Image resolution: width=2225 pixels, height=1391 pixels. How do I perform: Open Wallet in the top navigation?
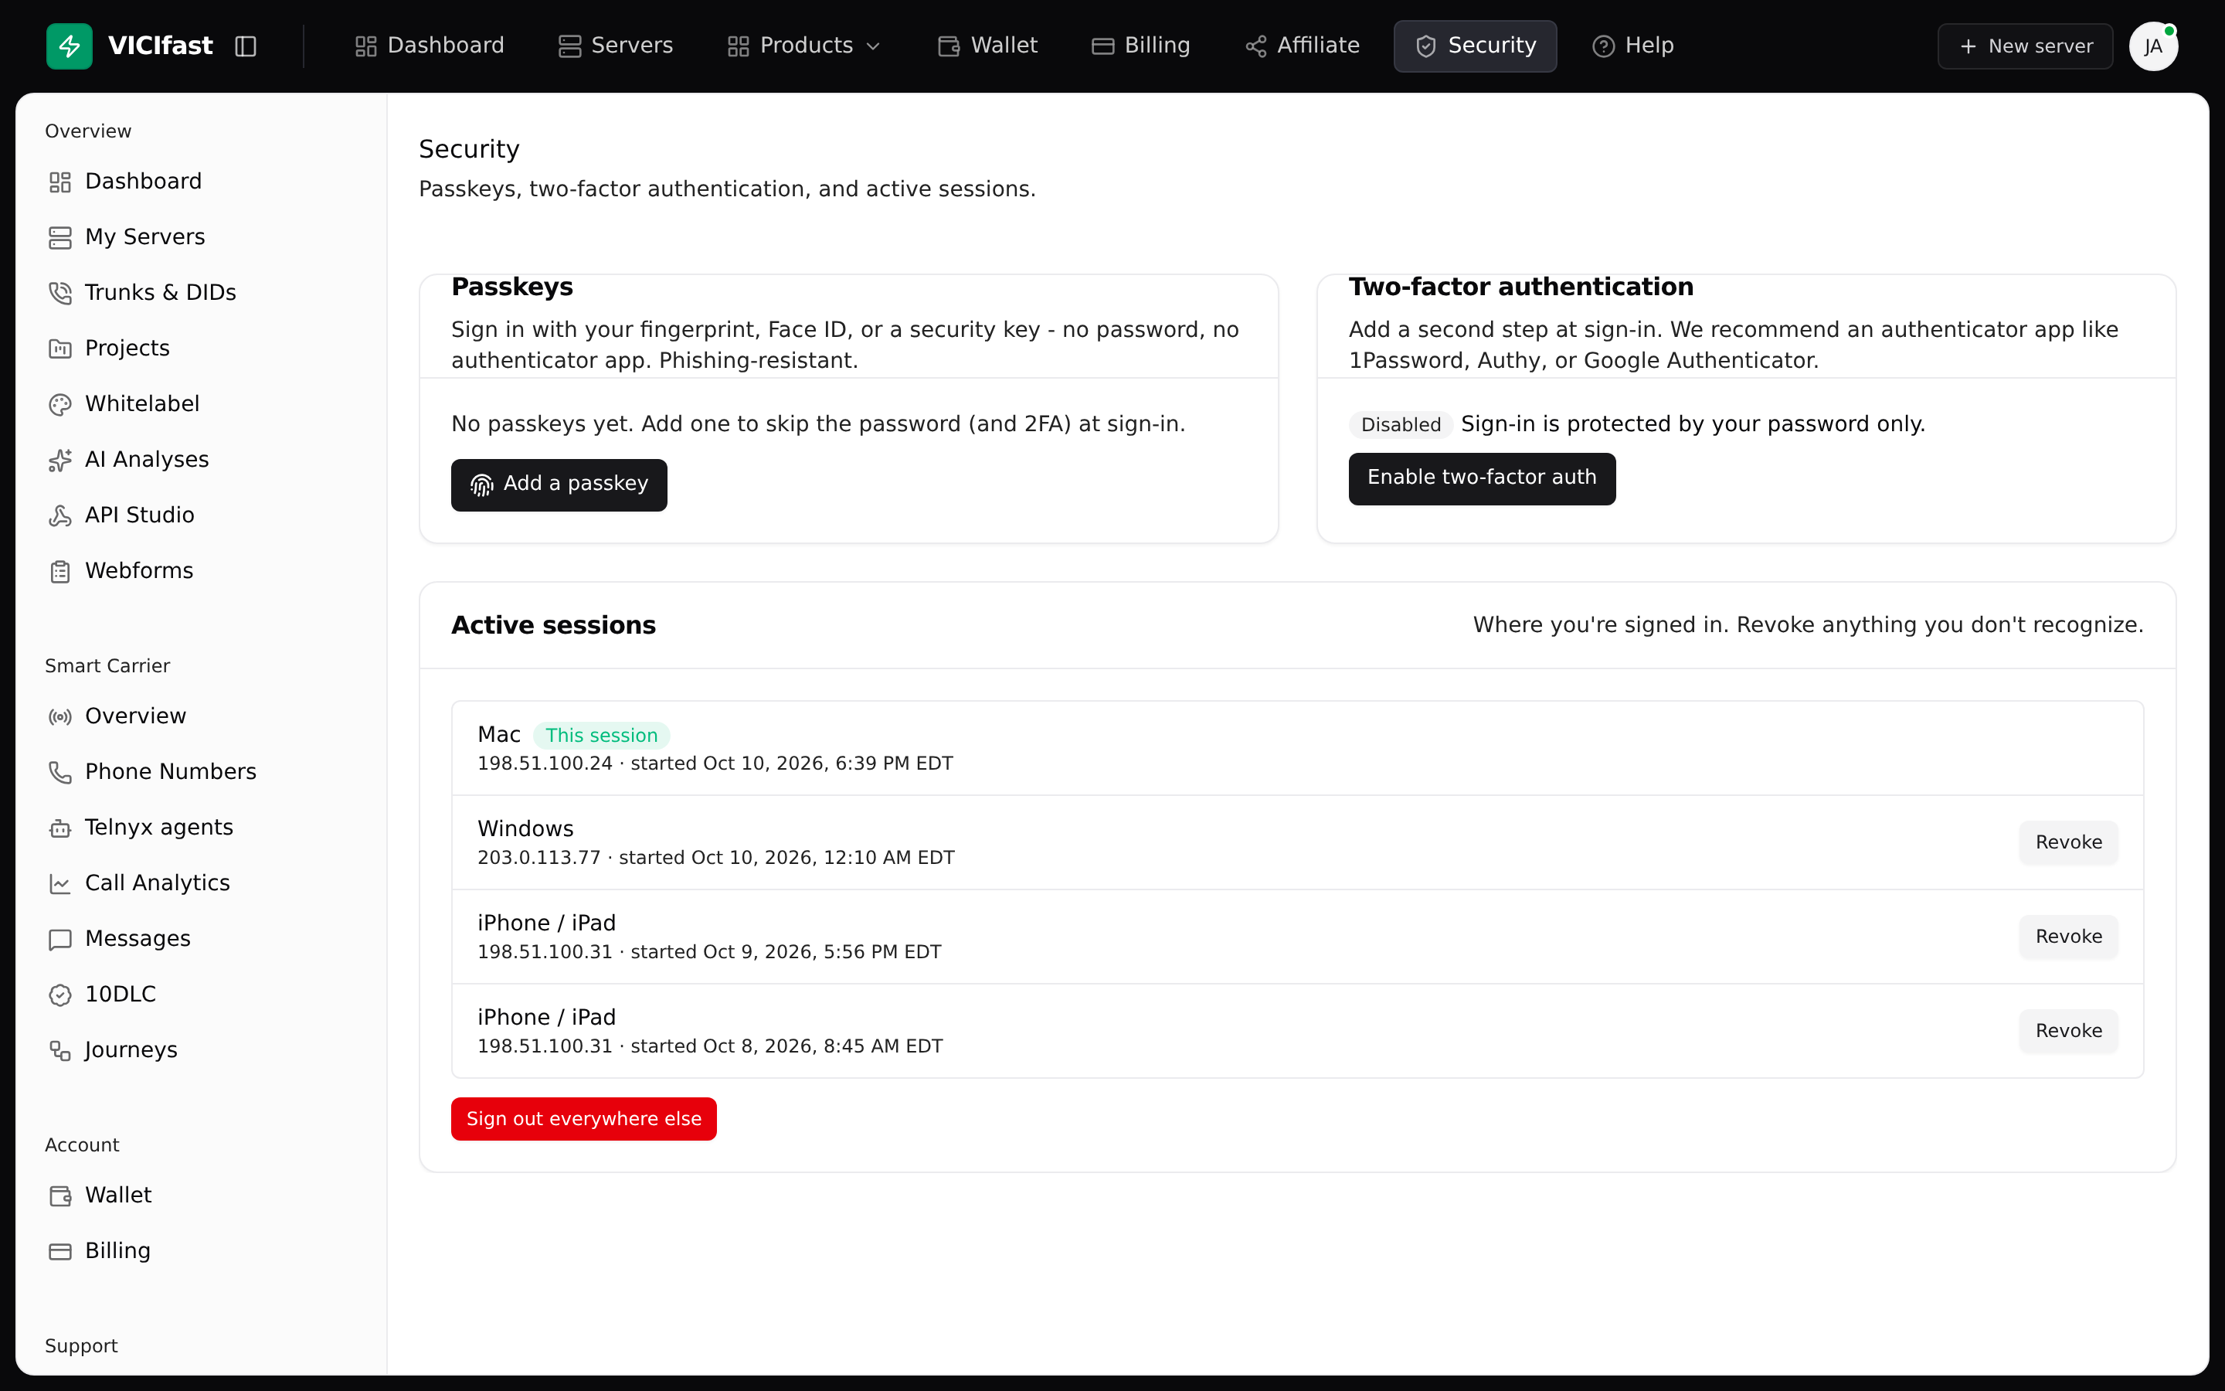[987, 46]
